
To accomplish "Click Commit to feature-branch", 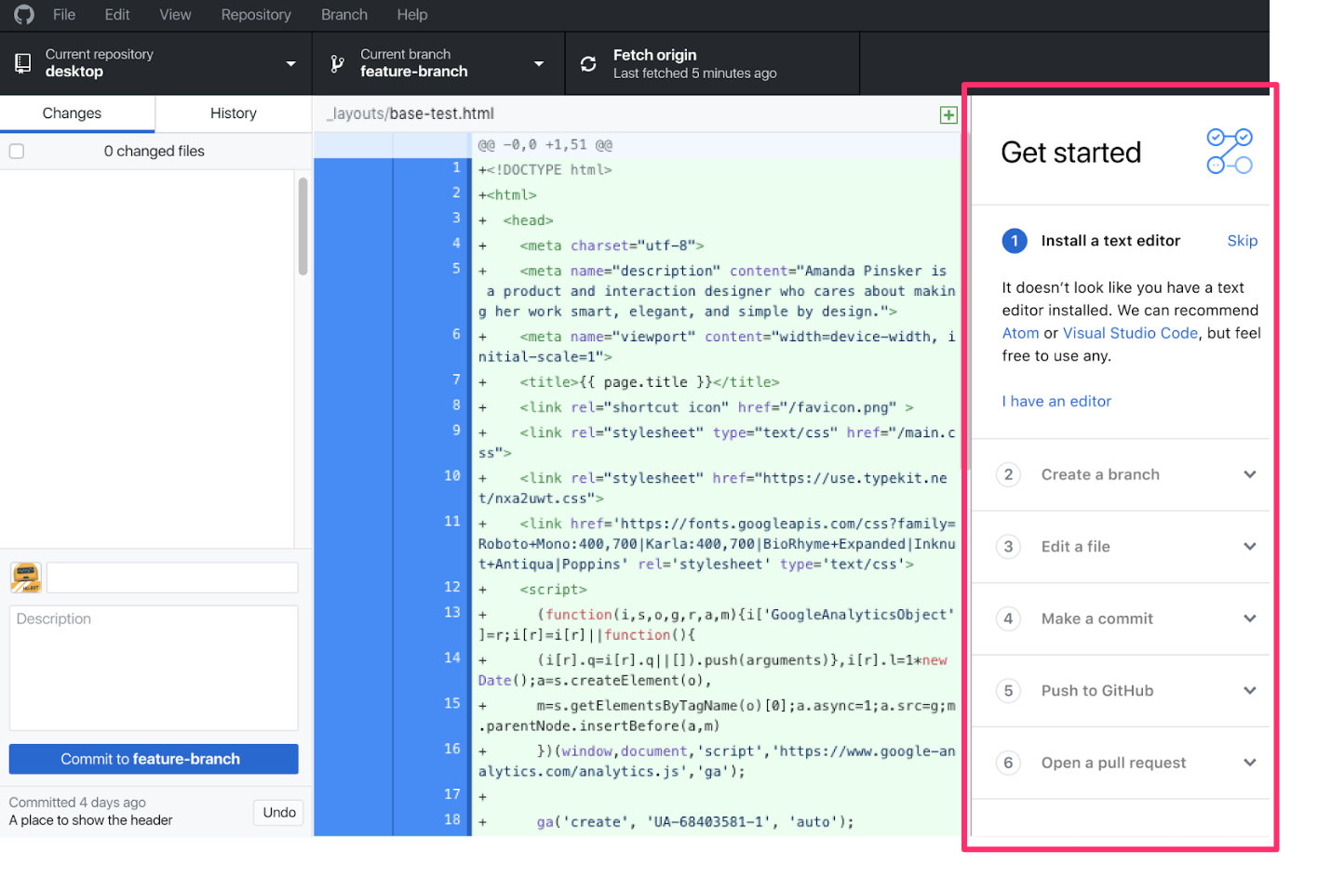I will pyautogui.click(x=153, y=758).
